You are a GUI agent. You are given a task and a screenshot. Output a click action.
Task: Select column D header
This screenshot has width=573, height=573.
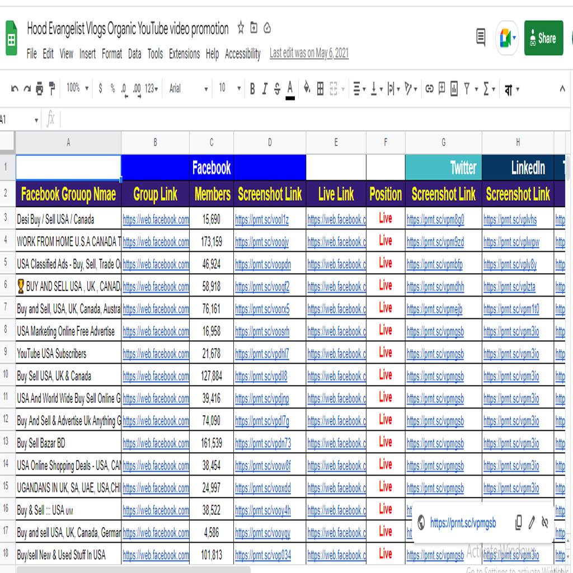[x=270, y=143]
